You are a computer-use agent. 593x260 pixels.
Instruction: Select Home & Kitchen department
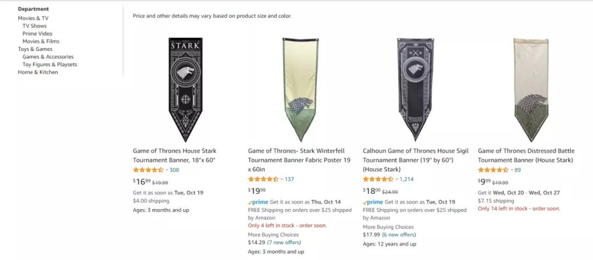pos(38,72)
